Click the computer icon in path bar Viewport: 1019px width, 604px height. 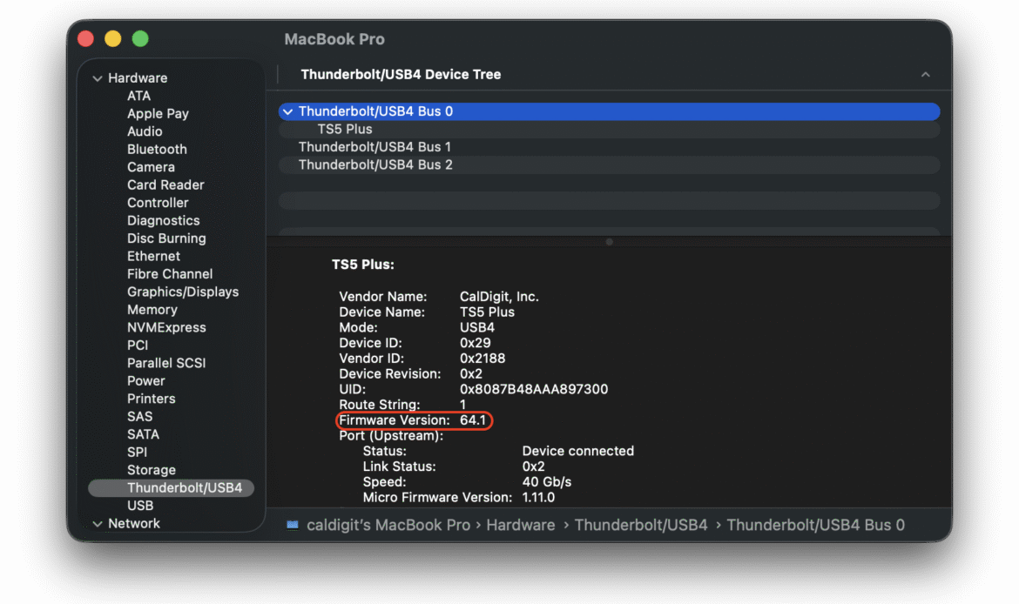(292, 525)
